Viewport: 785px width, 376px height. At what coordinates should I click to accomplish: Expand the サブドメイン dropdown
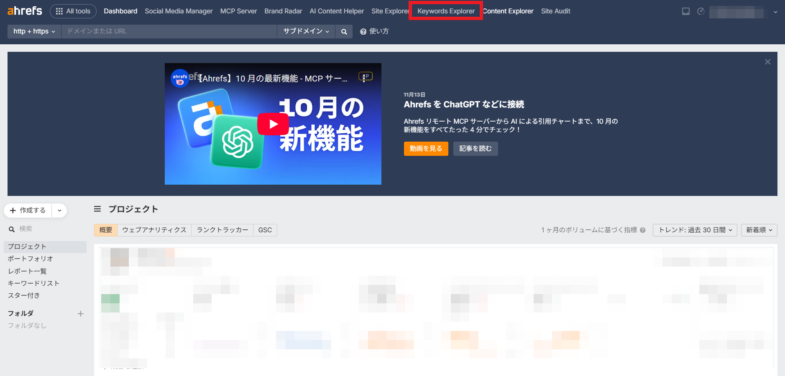click(306, 31)
